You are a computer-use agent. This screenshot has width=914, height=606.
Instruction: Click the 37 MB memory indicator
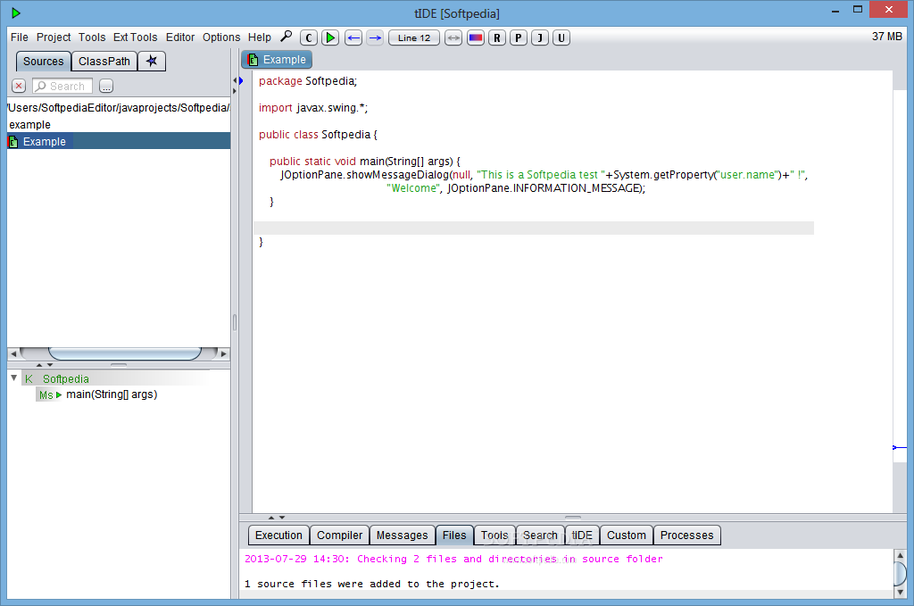point(886,37)
